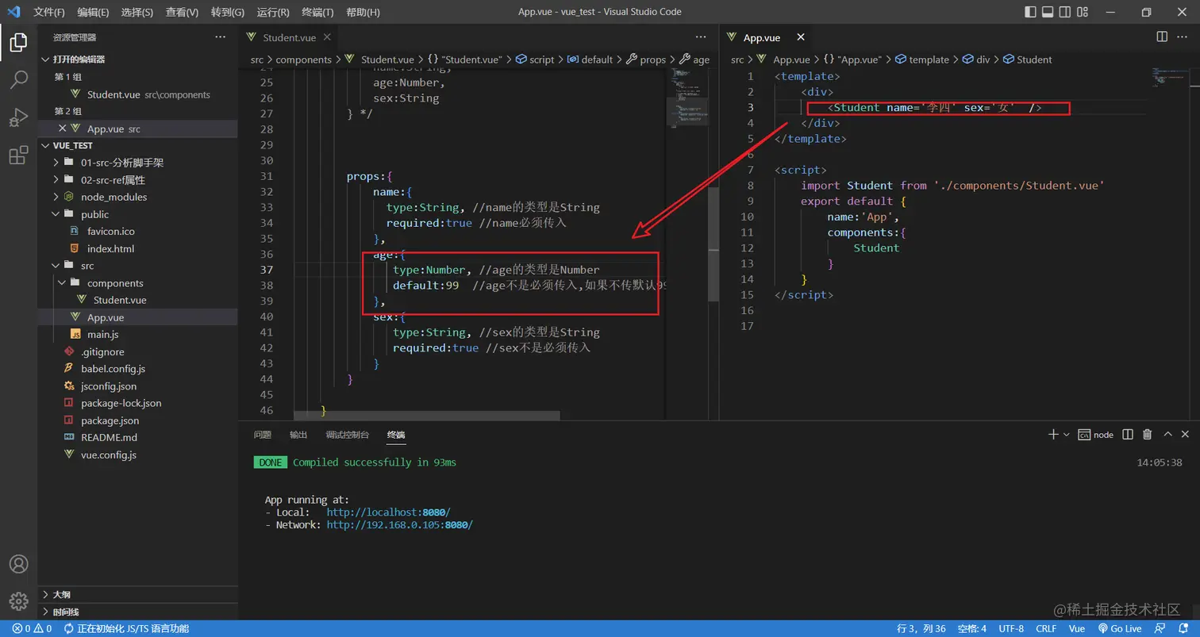Screen dimensions: 1200x637
Task: Open the 帮助(H) menu
Action: [x=363, y=12]
